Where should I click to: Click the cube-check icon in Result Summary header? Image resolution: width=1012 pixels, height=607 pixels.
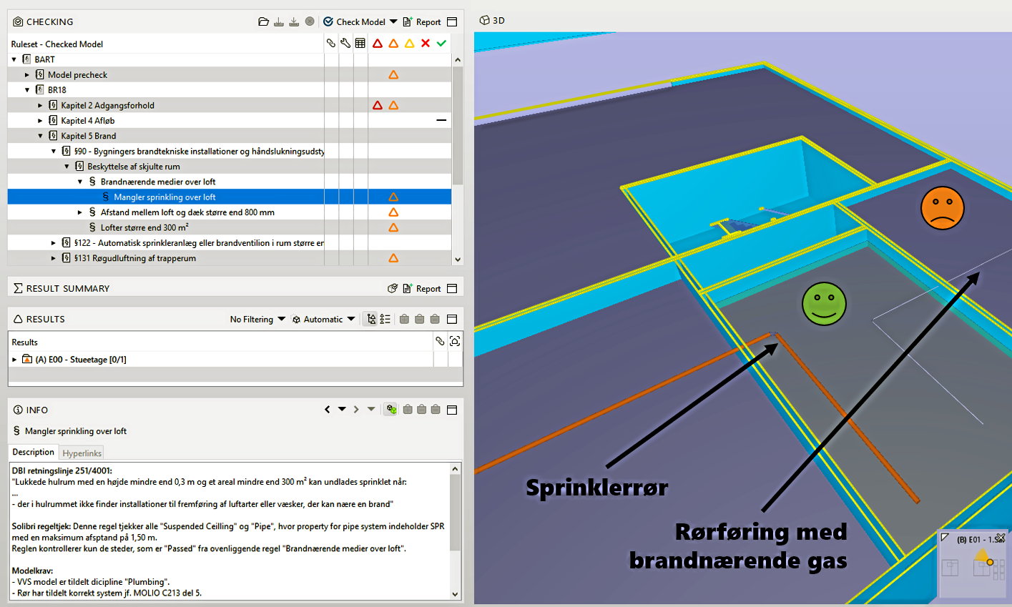pyautogui.click(x=393, y=288)
